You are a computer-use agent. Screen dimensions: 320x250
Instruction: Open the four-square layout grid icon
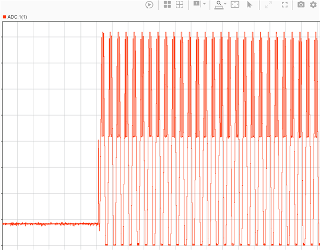(x=168, y=5)
